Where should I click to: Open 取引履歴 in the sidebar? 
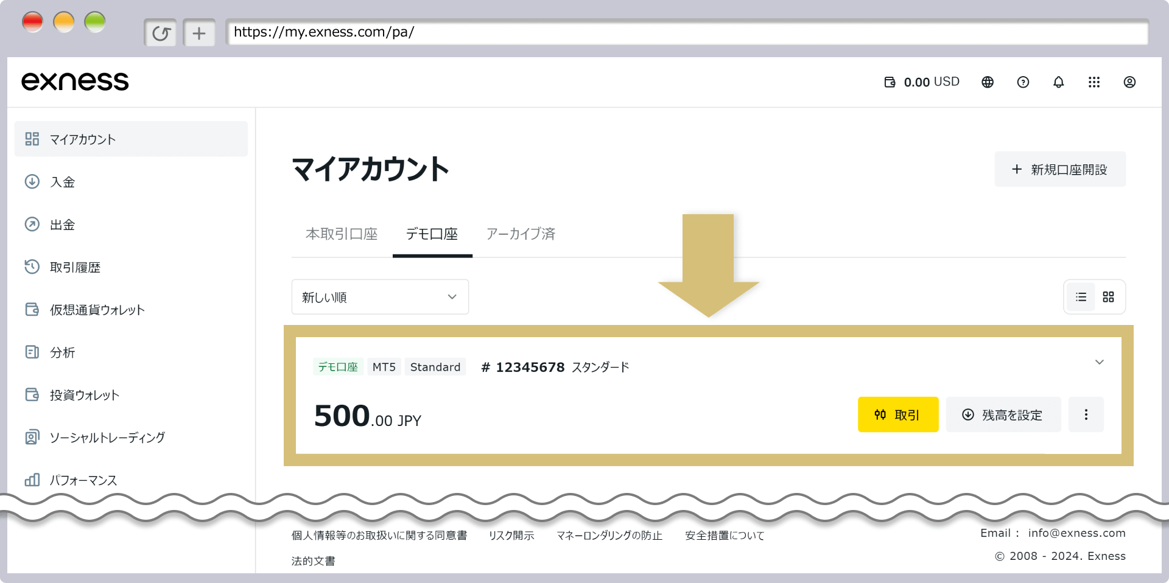tap(131, 267)
